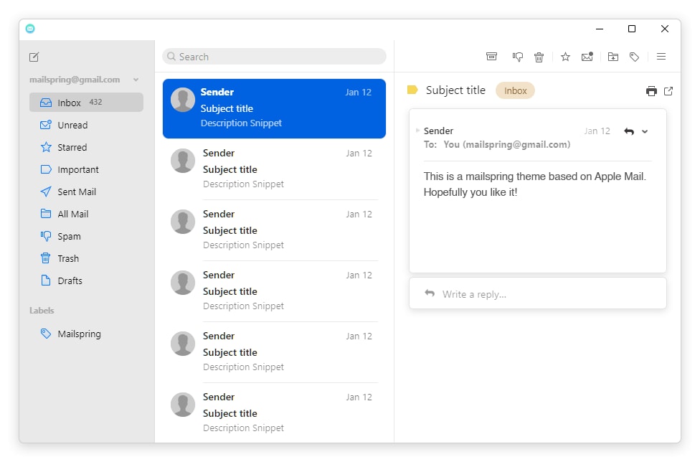Move to folder using the toolbar folder icon
700x462 pixels.
click(x=613, y=57)
